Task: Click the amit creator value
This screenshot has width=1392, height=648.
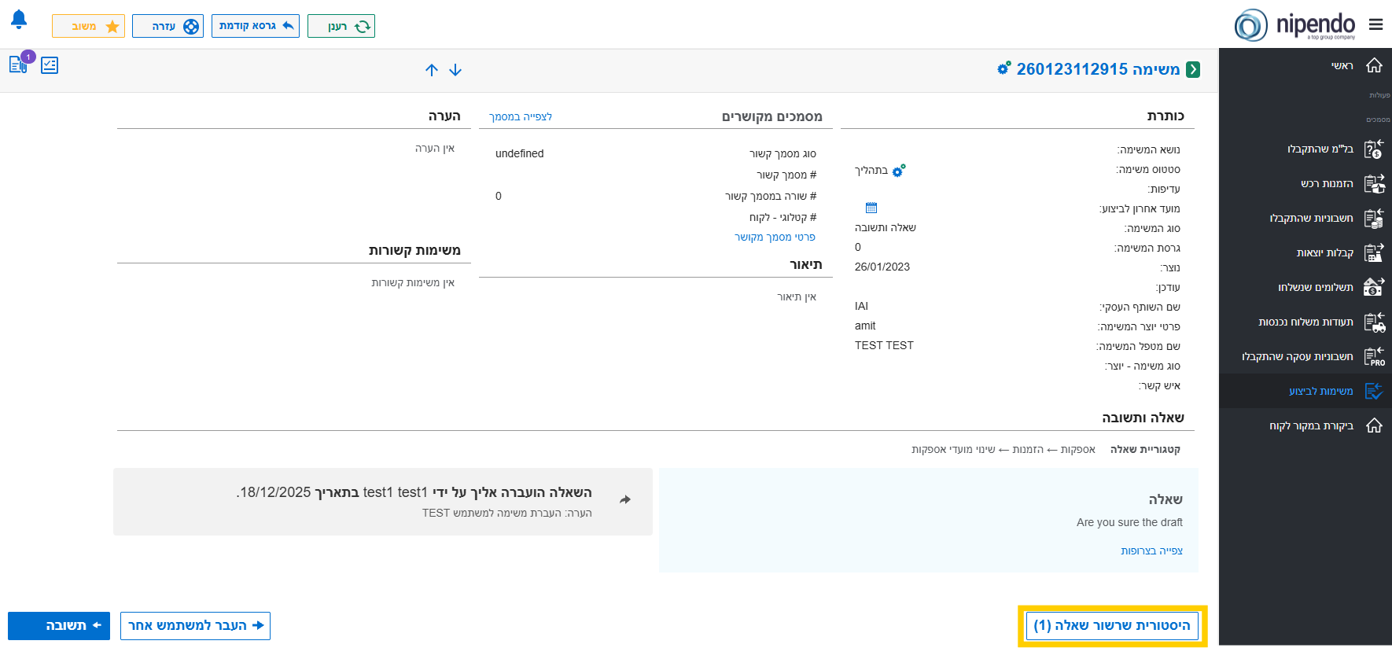Action: (865, 326)
